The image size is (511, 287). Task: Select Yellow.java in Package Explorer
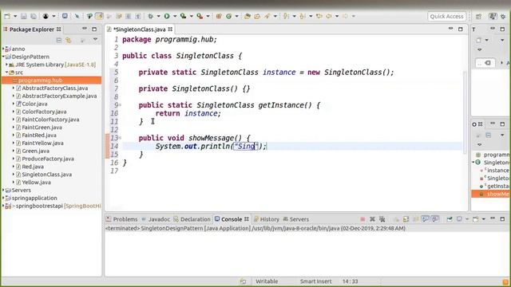36,183
